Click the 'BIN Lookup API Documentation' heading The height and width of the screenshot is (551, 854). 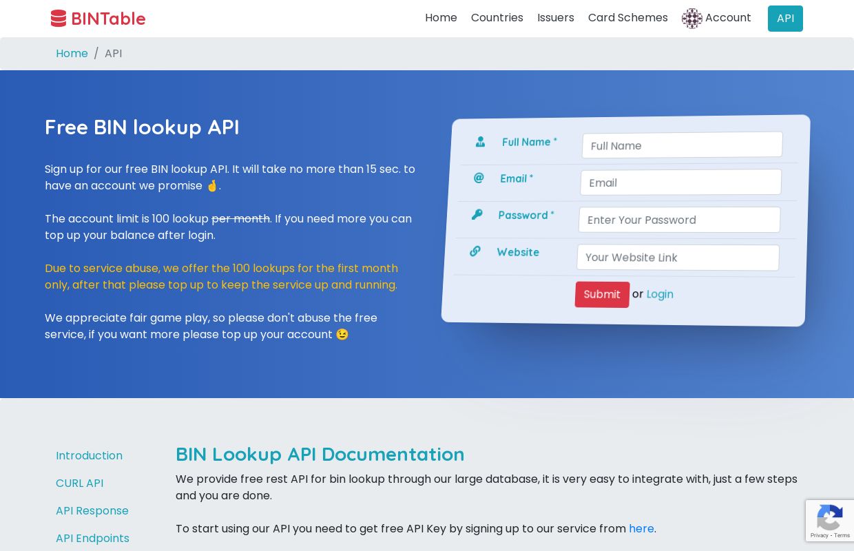pos(320,455)
